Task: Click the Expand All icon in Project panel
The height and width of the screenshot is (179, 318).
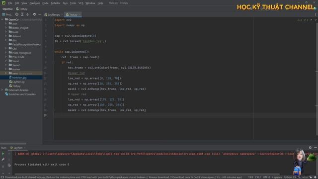Action: click(x=22, y=14)
